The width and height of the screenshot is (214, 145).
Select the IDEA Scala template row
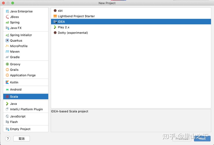[131, 22]
